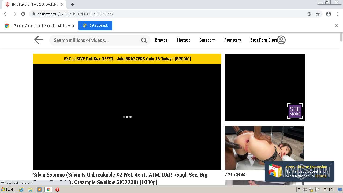
Task: Launch Internet Explorer from taskbar
Action: pos(21,190)
